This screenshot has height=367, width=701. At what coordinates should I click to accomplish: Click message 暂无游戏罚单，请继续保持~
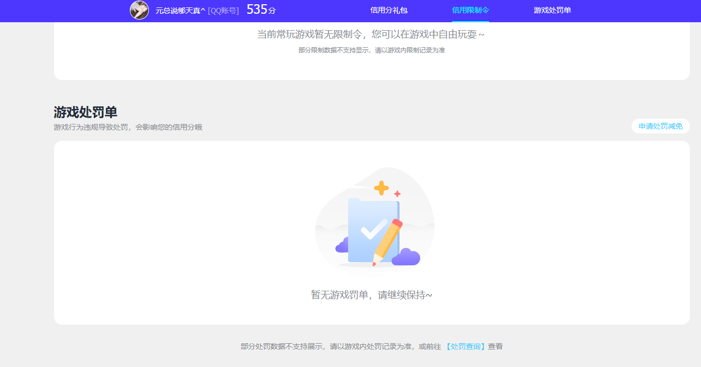click(x=371, y=295)
